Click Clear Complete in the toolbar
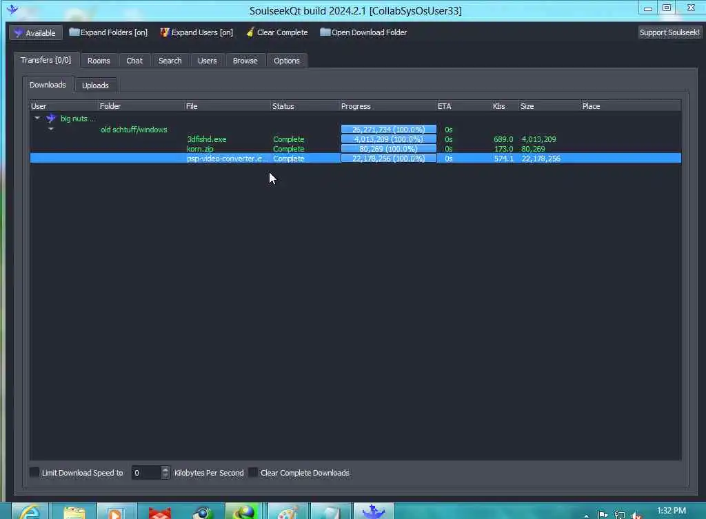This screenshot has width=706, height=519. [277, 32]
